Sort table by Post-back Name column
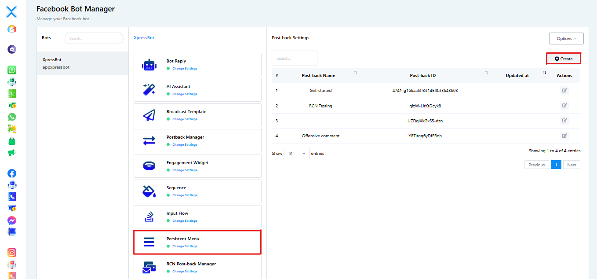 356,73
